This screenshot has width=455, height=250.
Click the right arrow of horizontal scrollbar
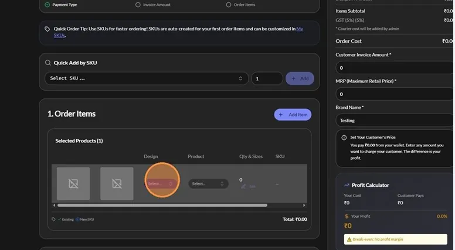pyautogui.click(x=304, y=205)
